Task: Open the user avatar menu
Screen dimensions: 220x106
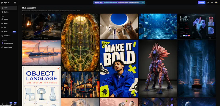Action: tap(216, 2)
